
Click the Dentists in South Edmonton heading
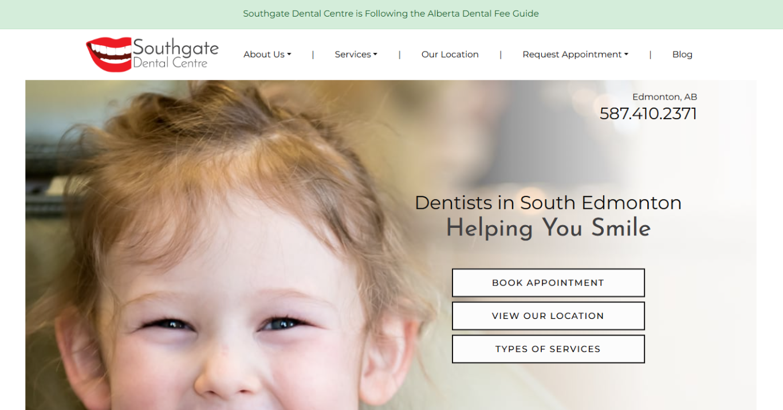coord(548,203)
